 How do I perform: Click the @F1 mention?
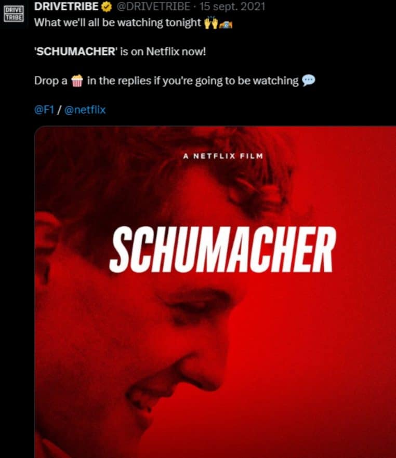(44, 110)
